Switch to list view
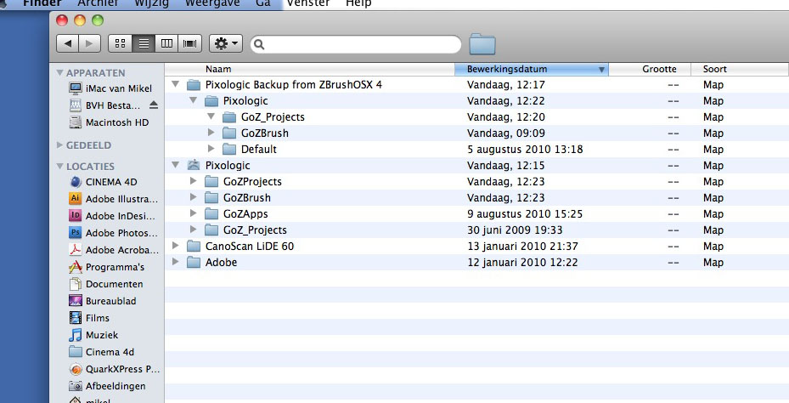789x403 pixels. point(144,43)
